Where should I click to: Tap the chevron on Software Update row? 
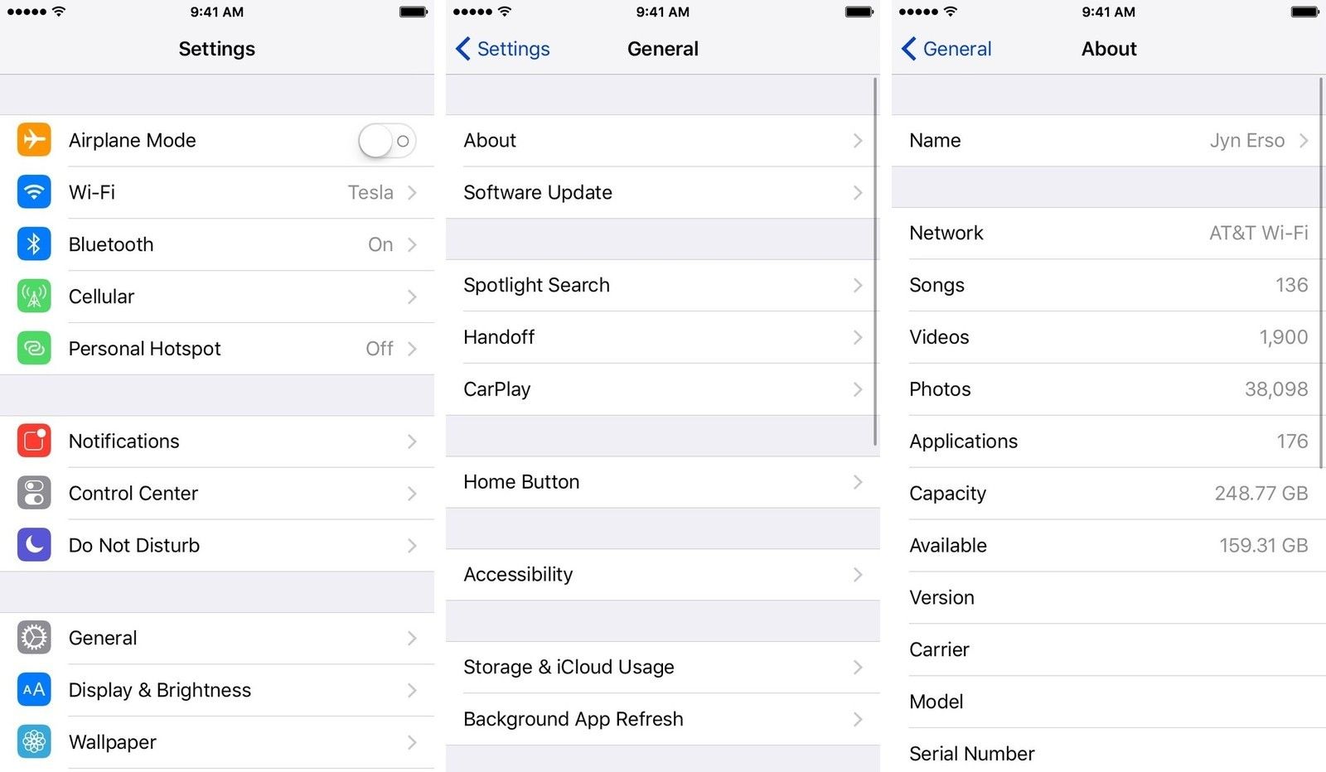858,193
